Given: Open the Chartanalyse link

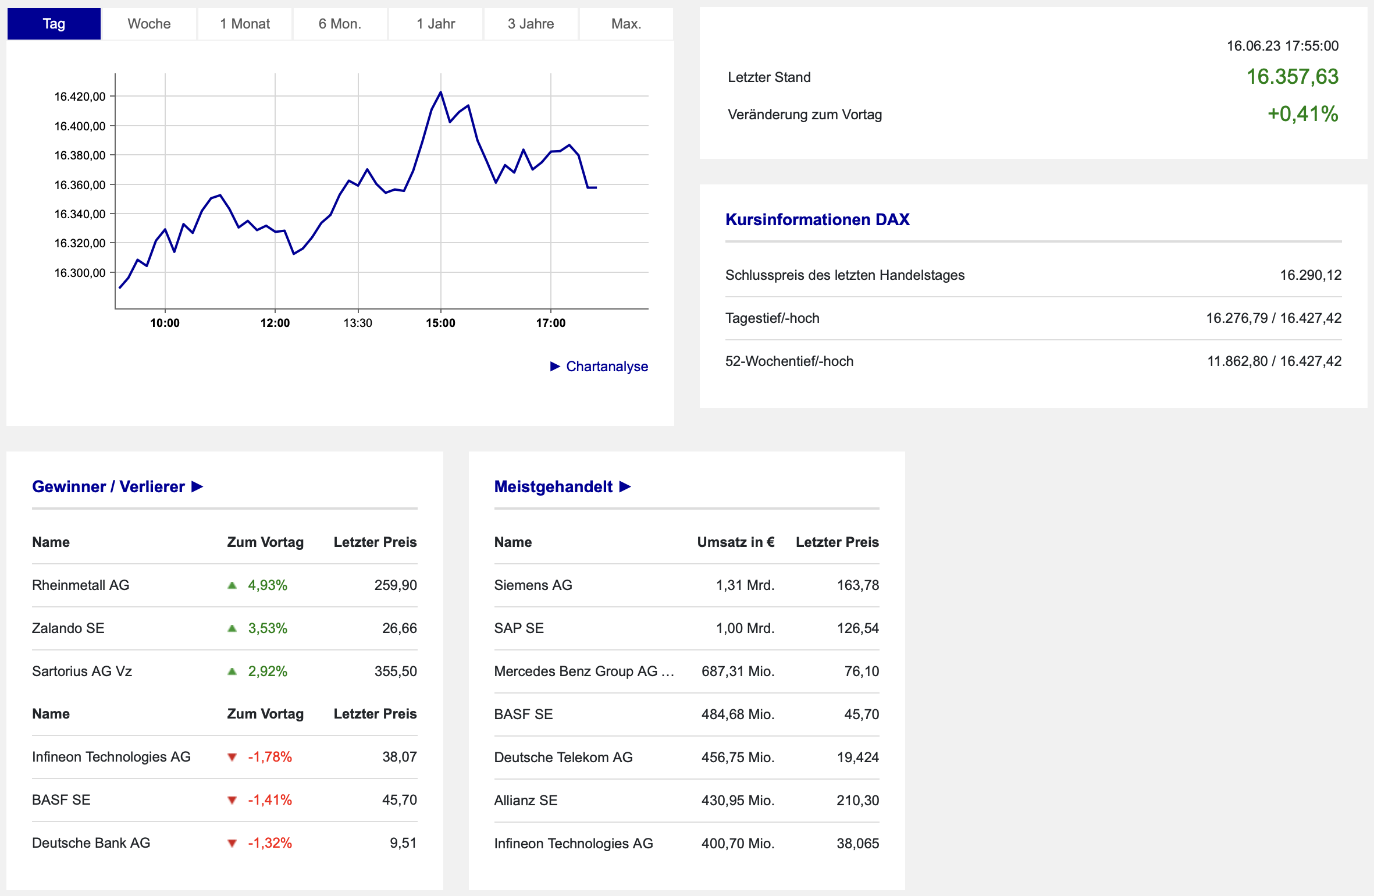Looking at the screenshot, I should (607, 366).
